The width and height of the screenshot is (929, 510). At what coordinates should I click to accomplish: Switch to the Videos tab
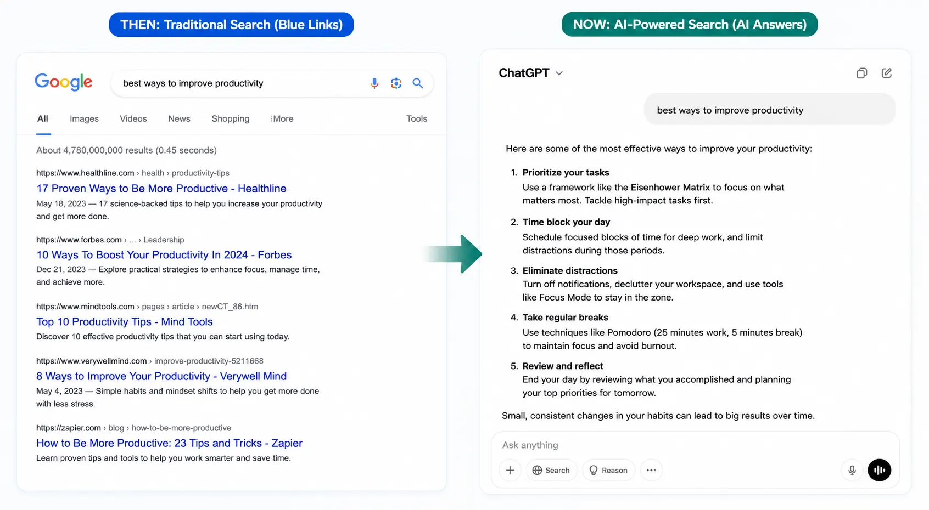pos(133,118)
